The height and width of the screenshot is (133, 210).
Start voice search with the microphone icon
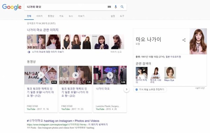tap(116, 7)
